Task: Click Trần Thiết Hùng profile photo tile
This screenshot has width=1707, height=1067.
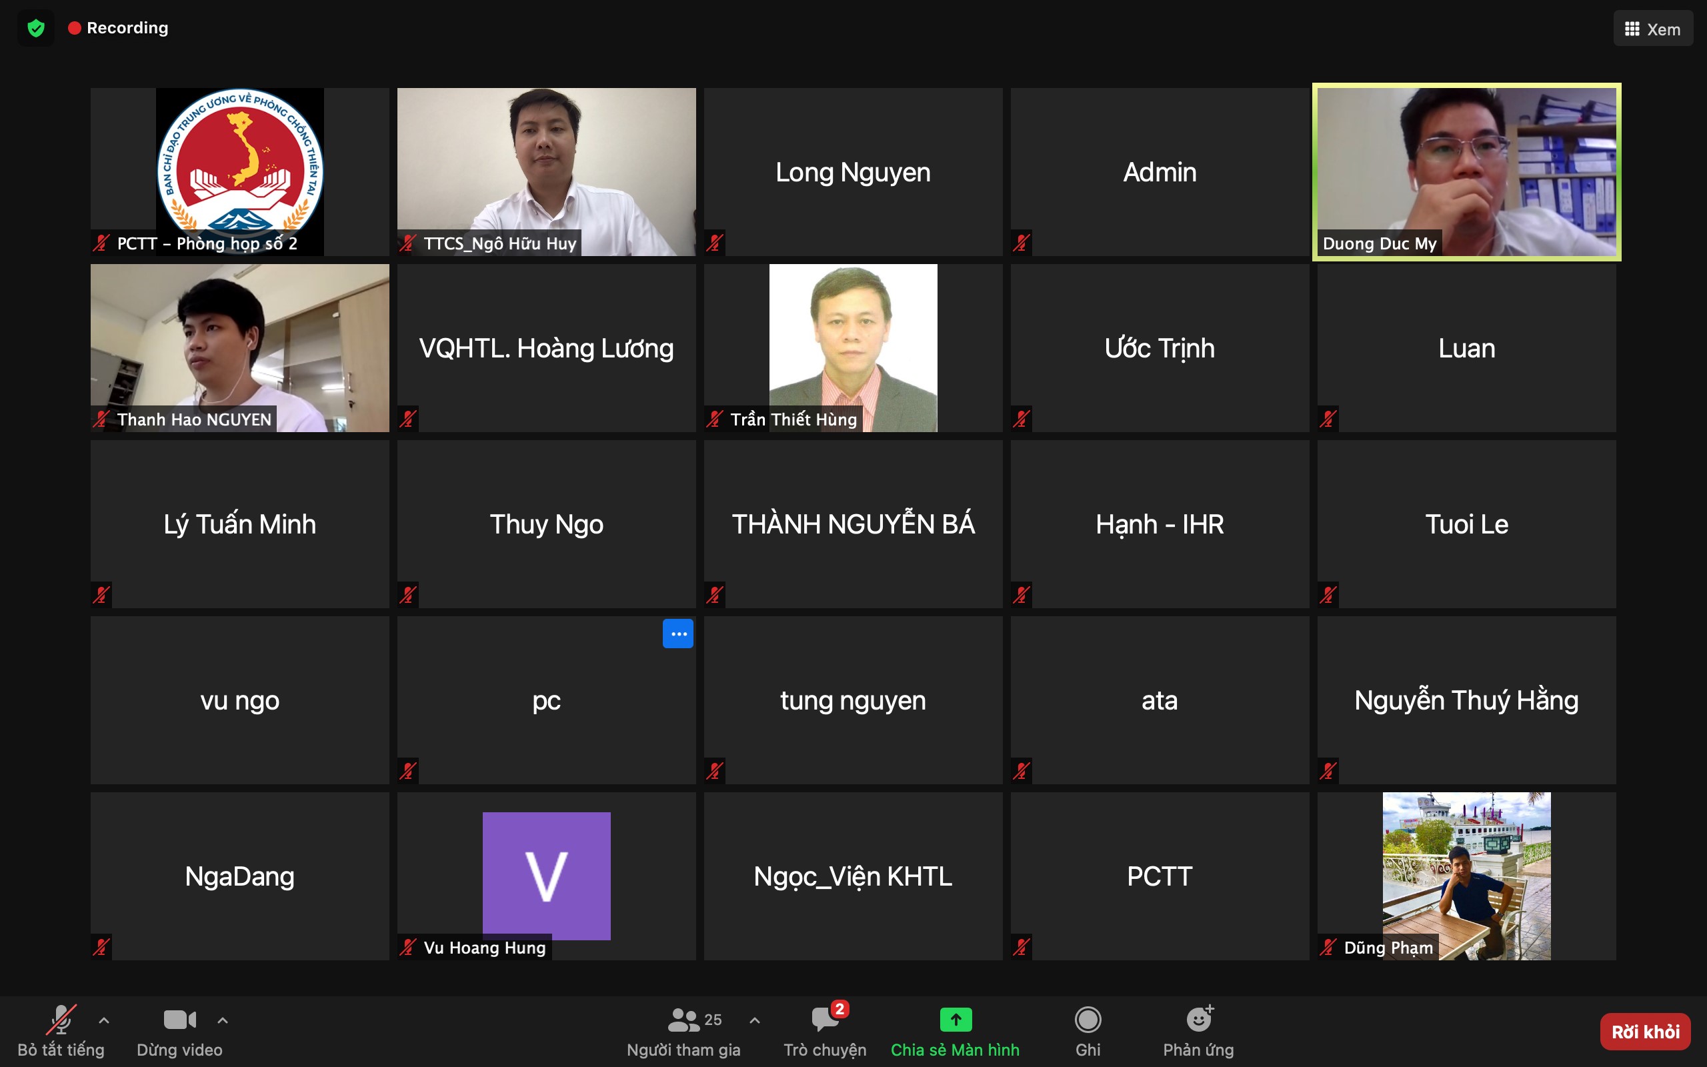Action: point(853,348)
